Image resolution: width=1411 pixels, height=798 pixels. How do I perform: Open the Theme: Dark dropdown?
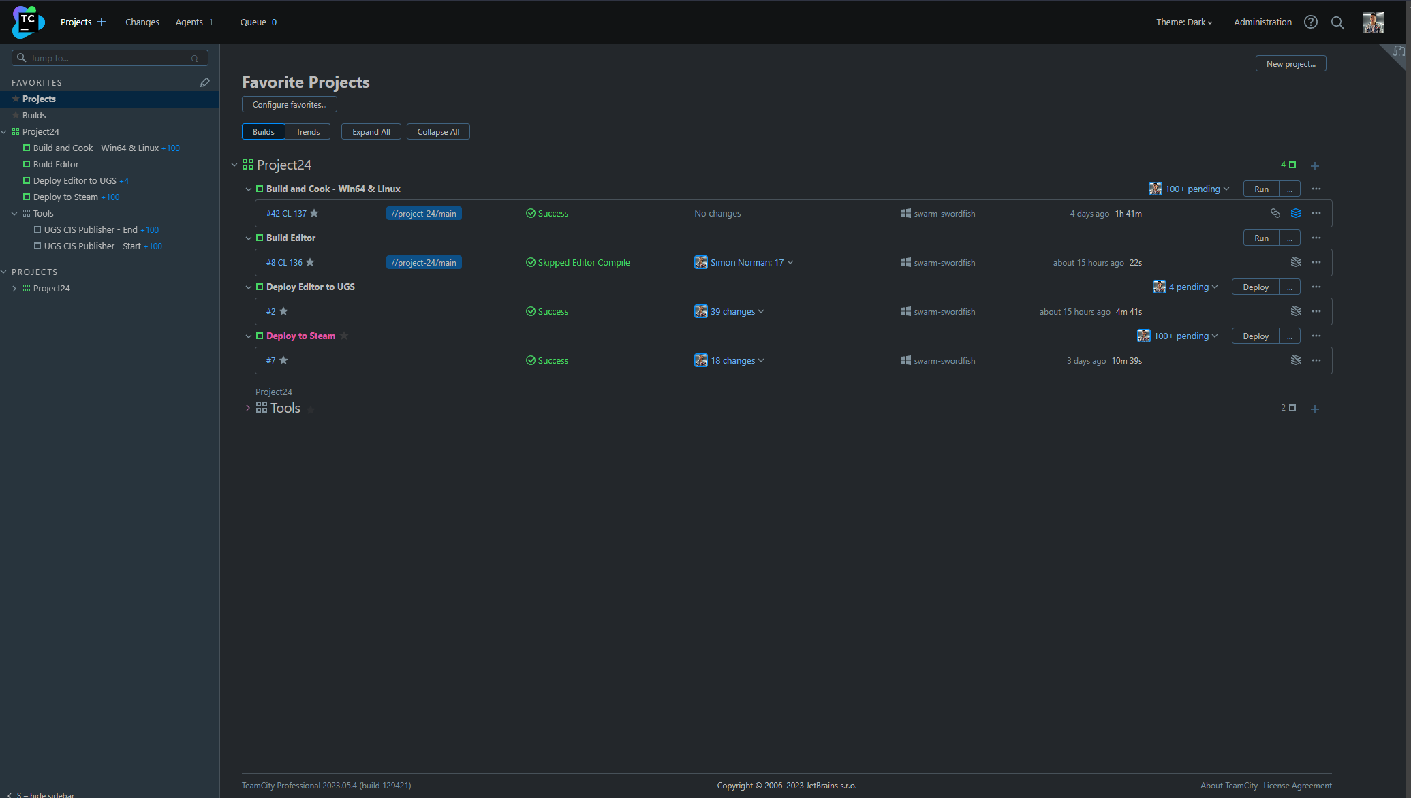[x=1184, y=22]
